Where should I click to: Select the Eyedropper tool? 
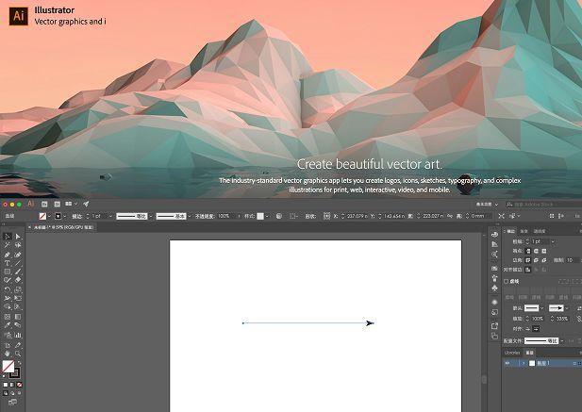[x=7, y=325]
